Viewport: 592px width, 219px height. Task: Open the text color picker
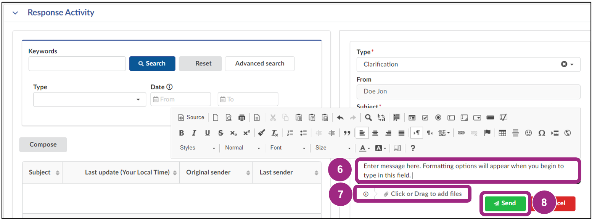click(363, 148)
